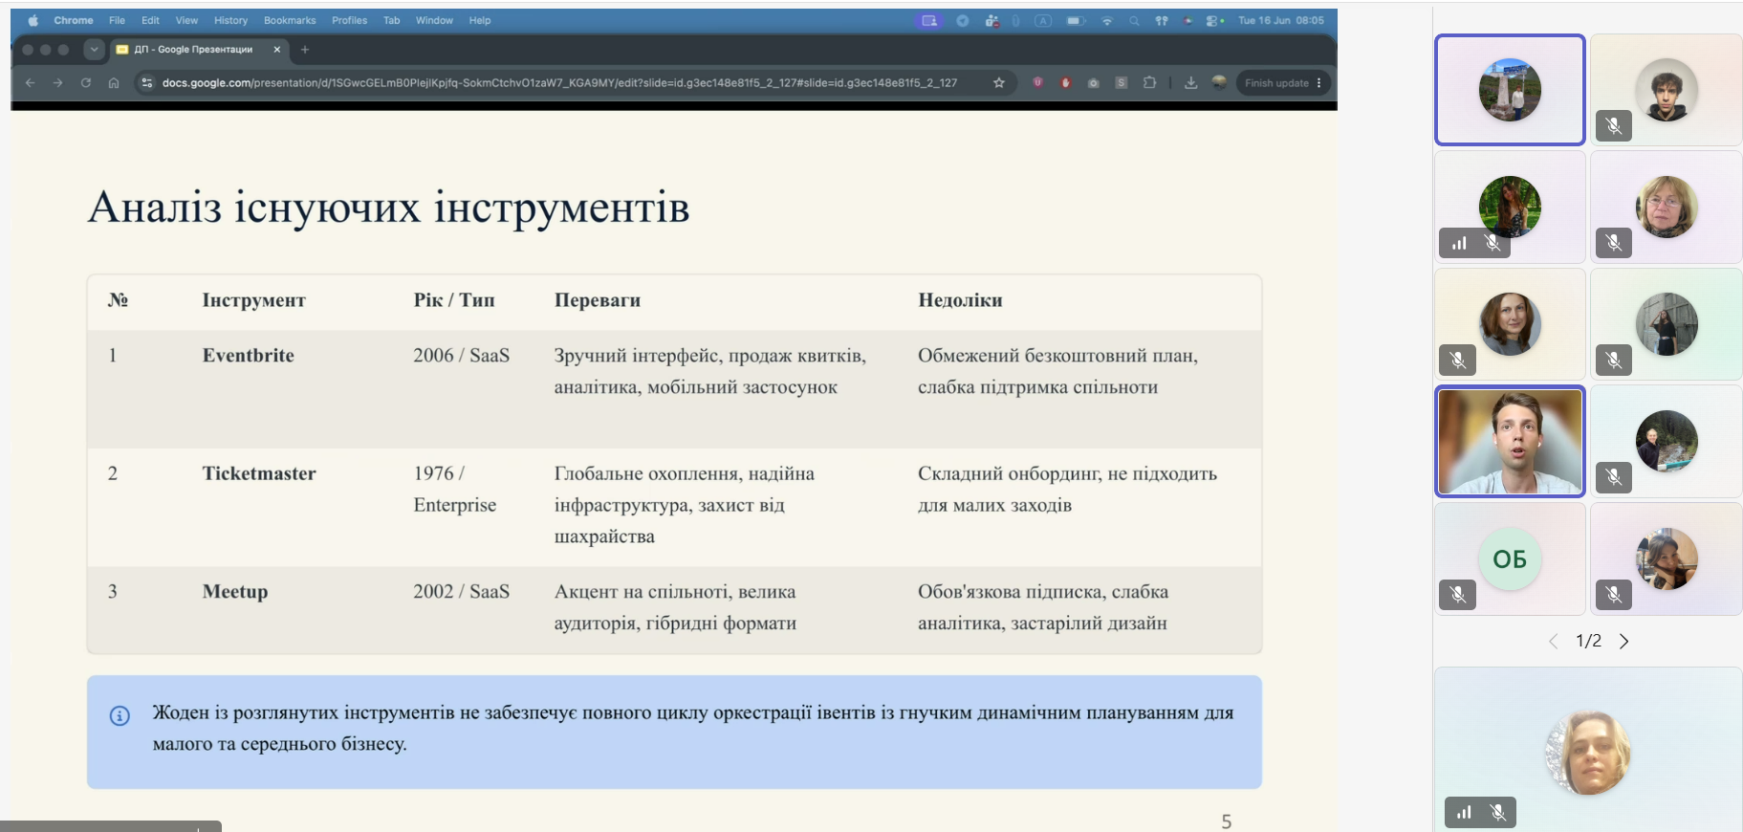Click the 2006 / SaaS cell
The height and width of the screenshot is (832, 1743).
click(x=461, y=356)
